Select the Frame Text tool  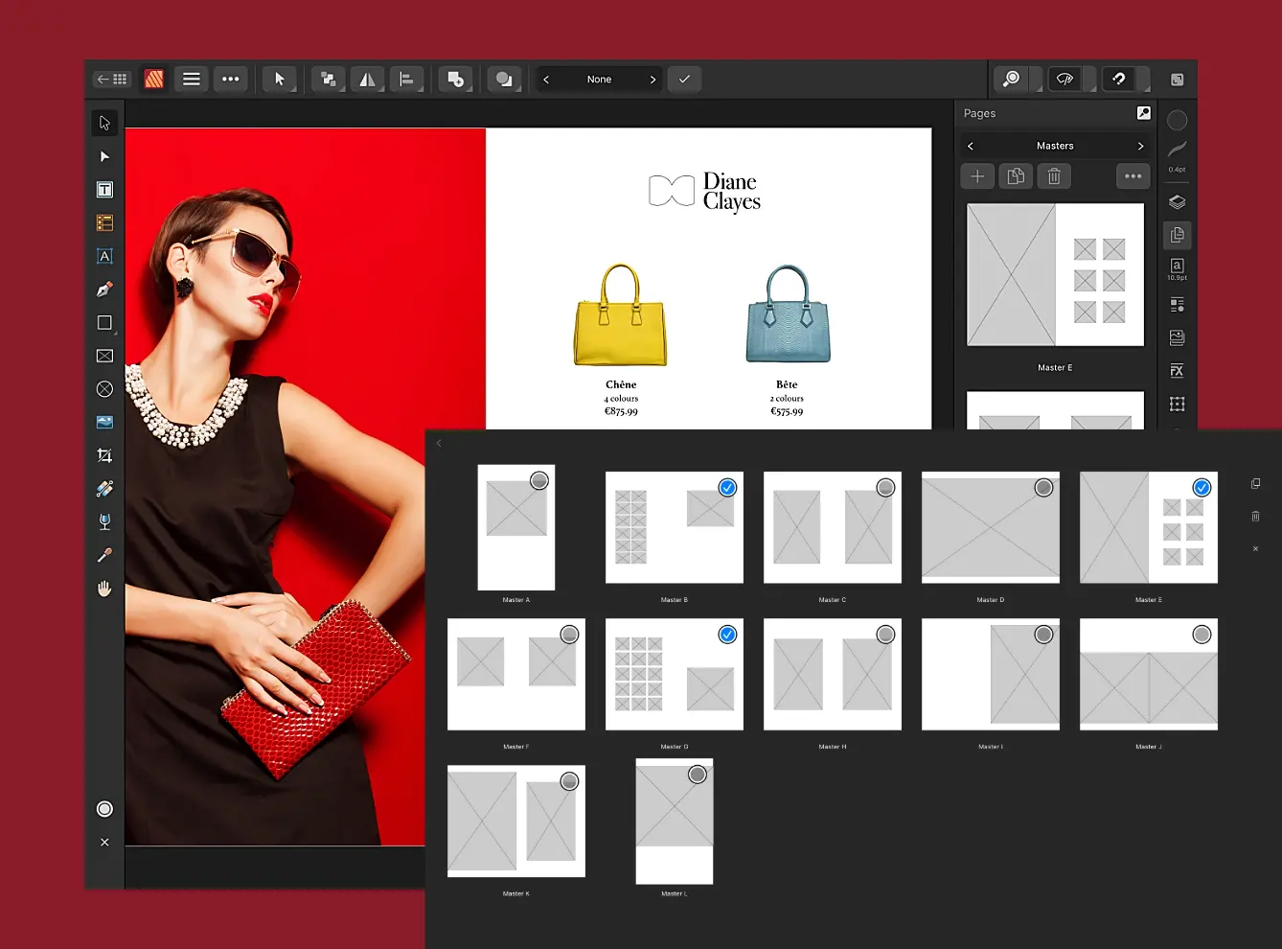(104, 190)
